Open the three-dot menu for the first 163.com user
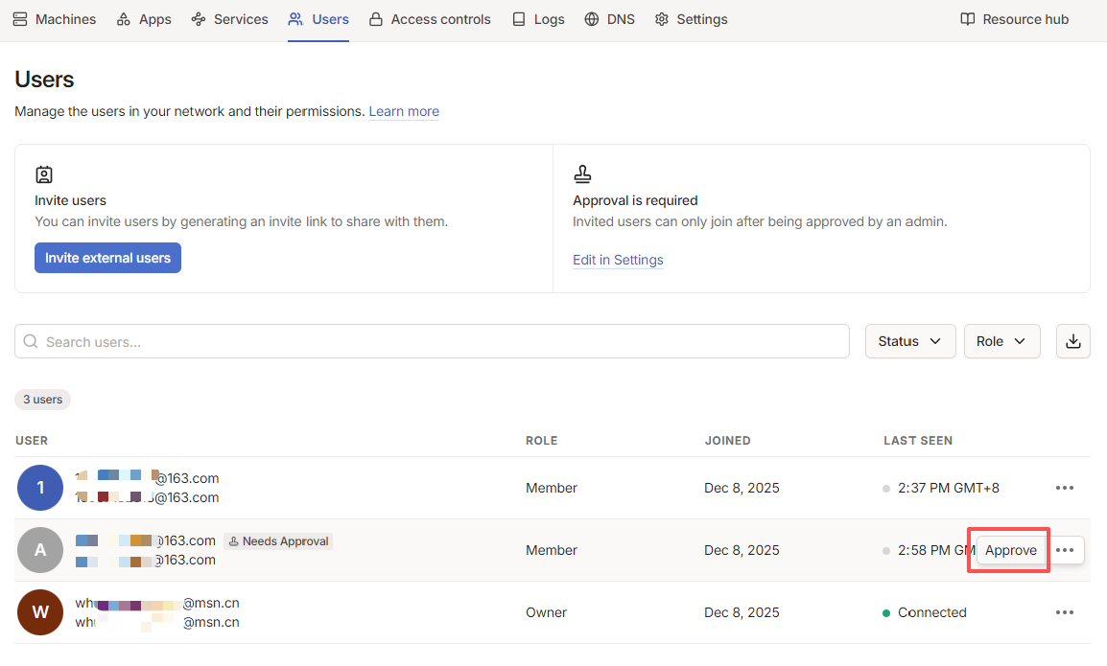Viewport: 1107px width, 666px height. tap(1065, 488)
